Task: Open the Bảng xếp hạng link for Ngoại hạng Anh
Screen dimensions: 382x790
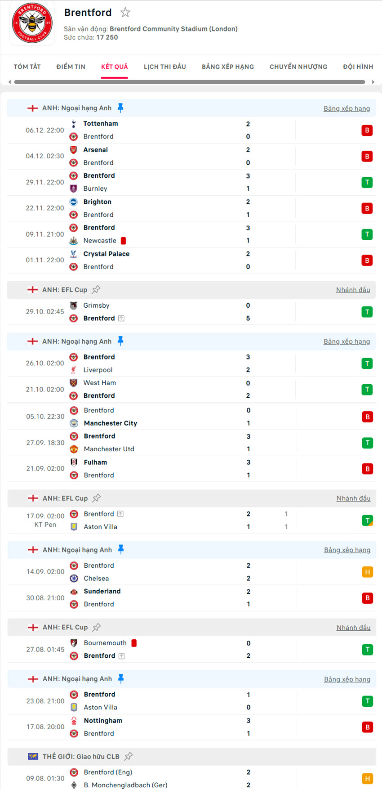Action: [x=346, y=108]
